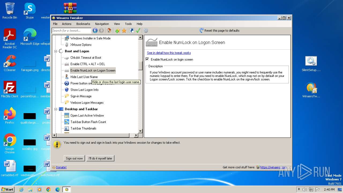Select Enable NumLock on Logon Screen item
This screenshot has height=193, width=343.
[93, 70]
